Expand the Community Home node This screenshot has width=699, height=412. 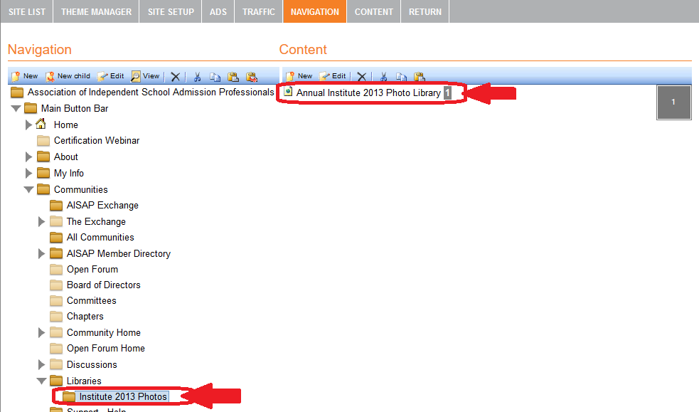pyautogui.click(x=41, y=332)
